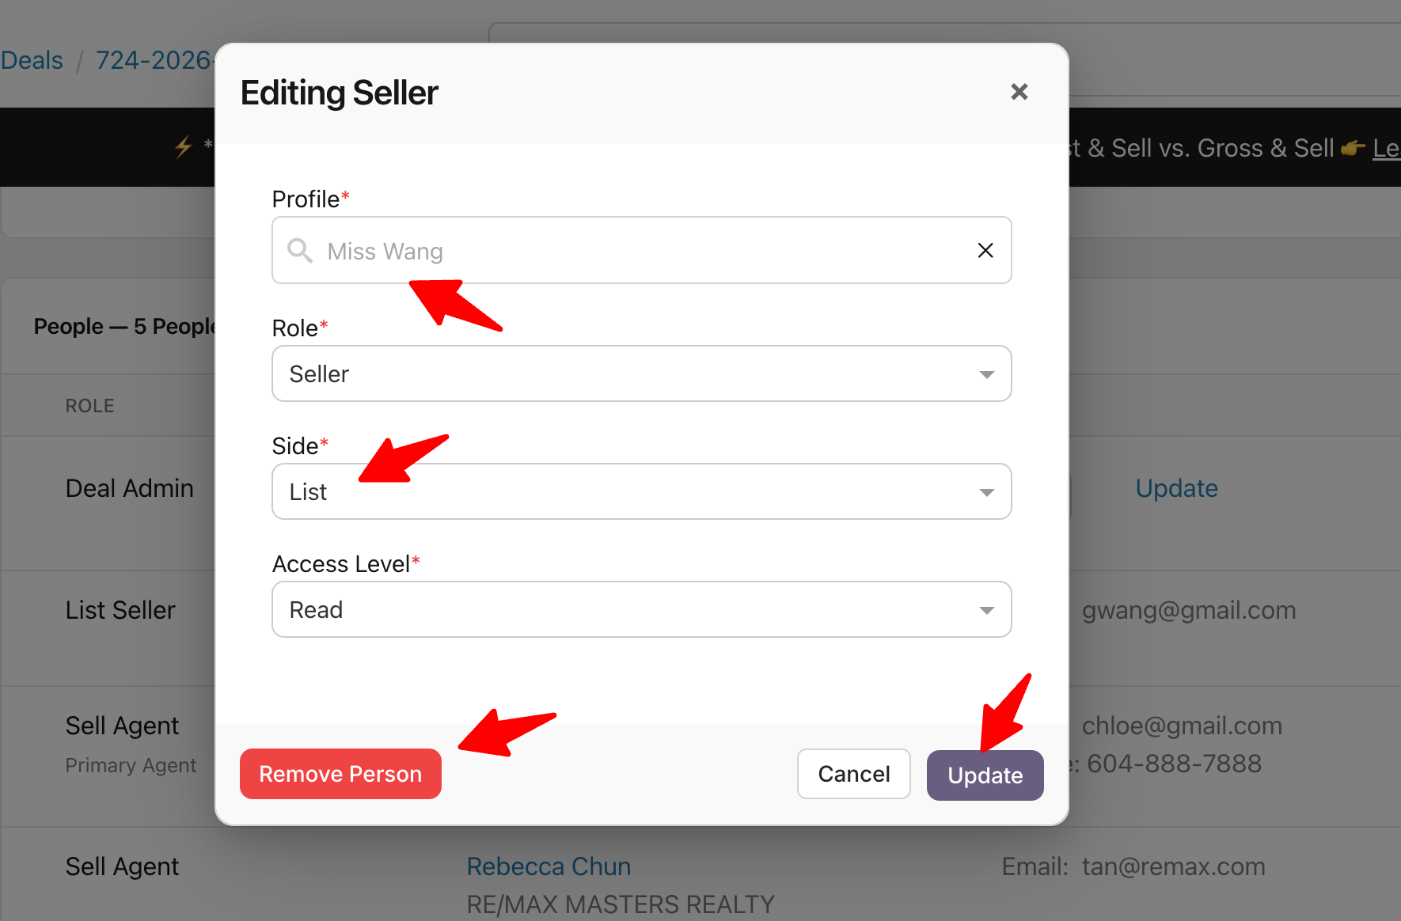Click the Profile search magnifier icon

click(299, 251)
